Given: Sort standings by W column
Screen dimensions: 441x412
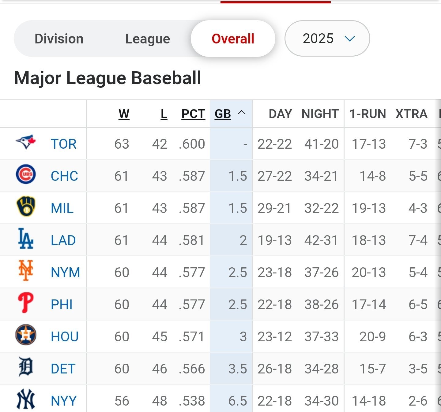Looking at the screenshot, I should click(x=124, y=114).
